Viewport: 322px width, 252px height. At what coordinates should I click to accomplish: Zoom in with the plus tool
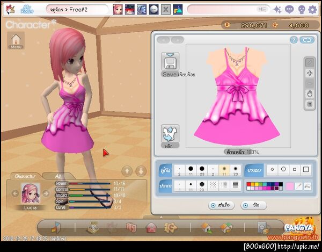[x=310, y=73]
